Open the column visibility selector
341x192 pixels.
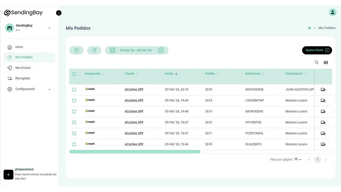click(x=326, y=62)
